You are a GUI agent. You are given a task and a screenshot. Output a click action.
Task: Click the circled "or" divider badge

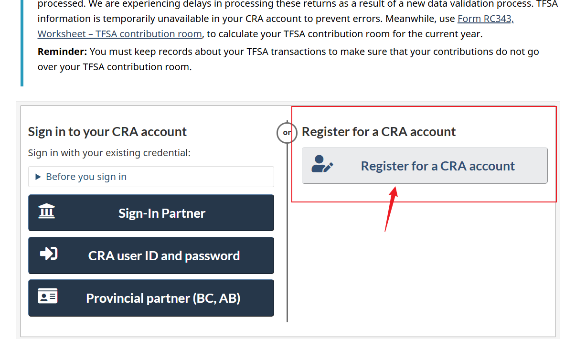(287, 133)
